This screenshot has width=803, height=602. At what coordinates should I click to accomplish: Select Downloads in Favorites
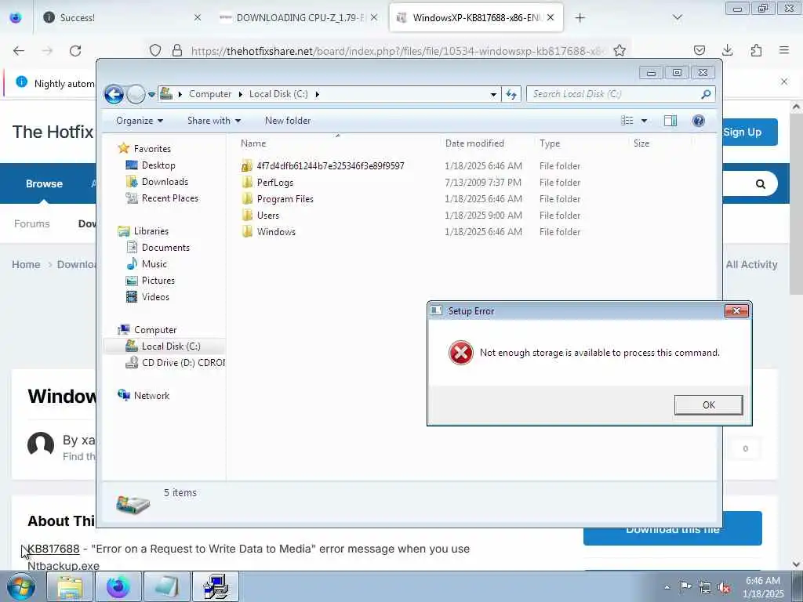pos(165,182)
